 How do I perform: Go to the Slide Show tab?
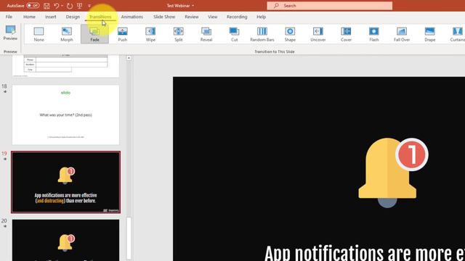pyautogui.click(x=164, y=17)
